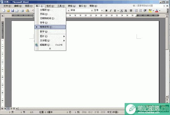The height and width of the screenshot is (115, 170).
Task: Open the underline style dropdown arrow
Action: point(118,11)
